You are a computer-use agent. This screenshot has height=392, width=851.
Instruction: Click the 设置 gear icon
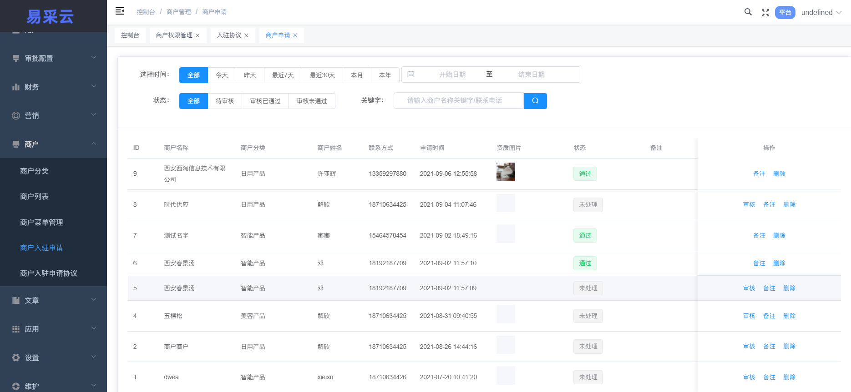16,357
